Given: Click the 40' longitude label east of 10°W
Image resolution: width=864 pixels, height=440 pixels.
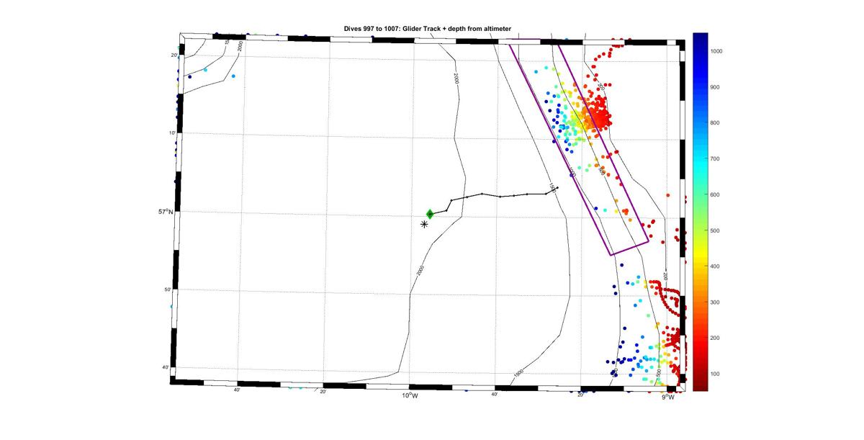Looking at the screenshot, I should (x=494, y=395).
